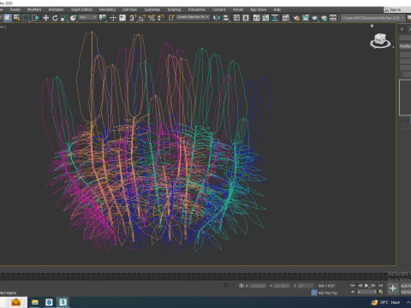Open the Create menu
Viewport: 411px width, 308px height.
(x=15, y=9)
